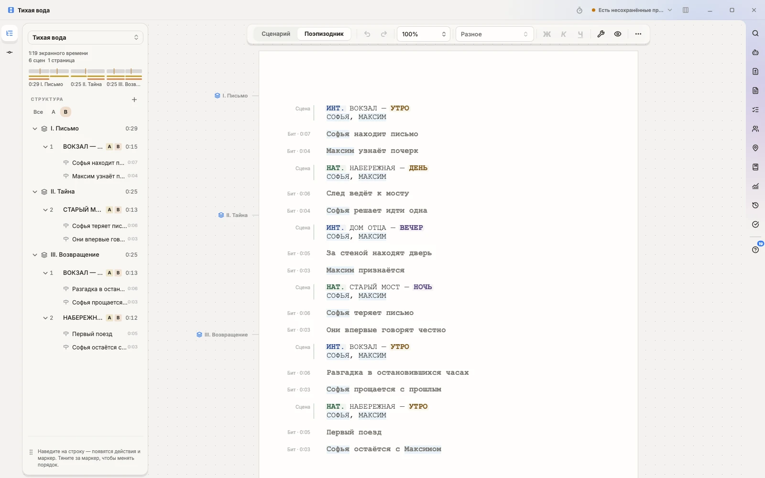
Task: Switch to the Сценарий tab
Action: coord(276,34)
